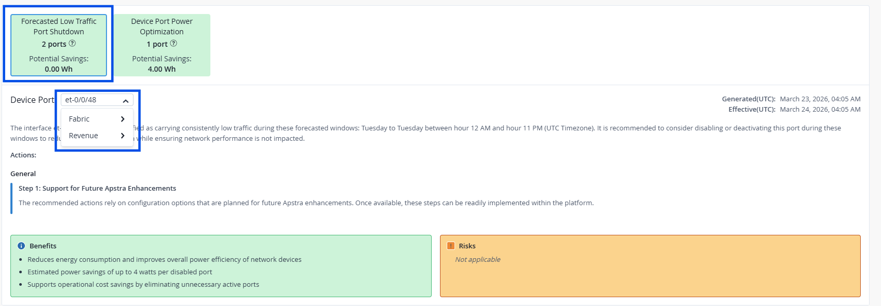Click the Step 1 Apstra Enhancements heading
This screenshot has width=881, height=306.
point(97,188)
